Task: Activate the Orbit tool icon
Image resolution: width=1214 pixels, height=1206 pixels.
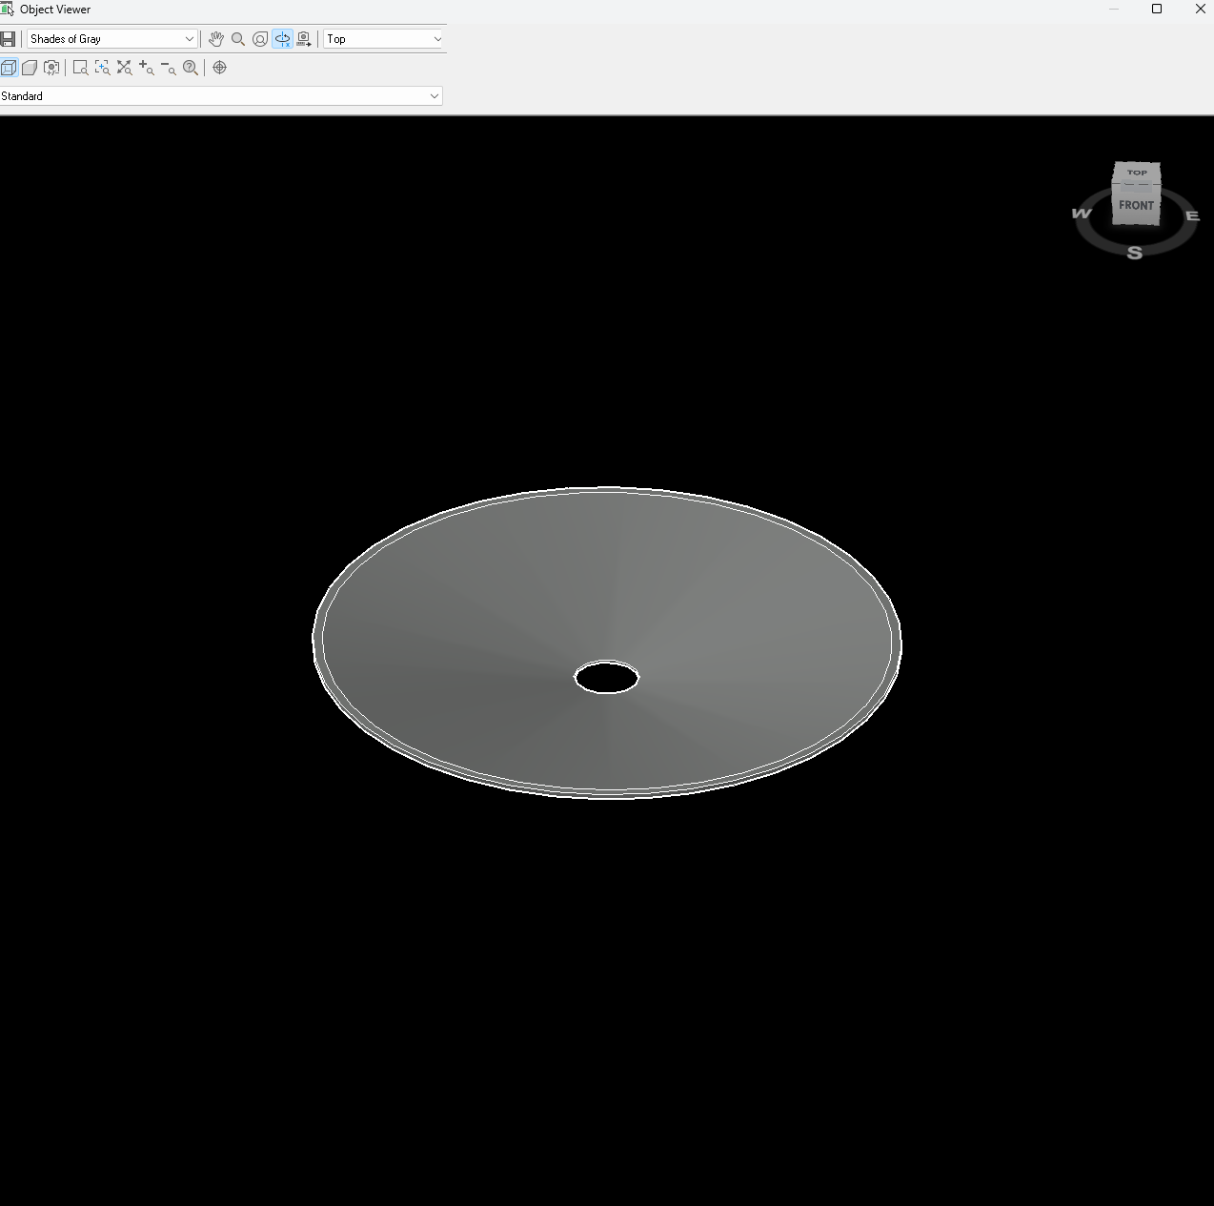Action: (x=260, y=39)
